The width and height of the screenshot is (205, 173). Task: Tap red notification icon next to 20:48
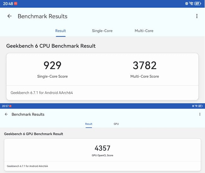pyautogui.click(x=16, y=3)
